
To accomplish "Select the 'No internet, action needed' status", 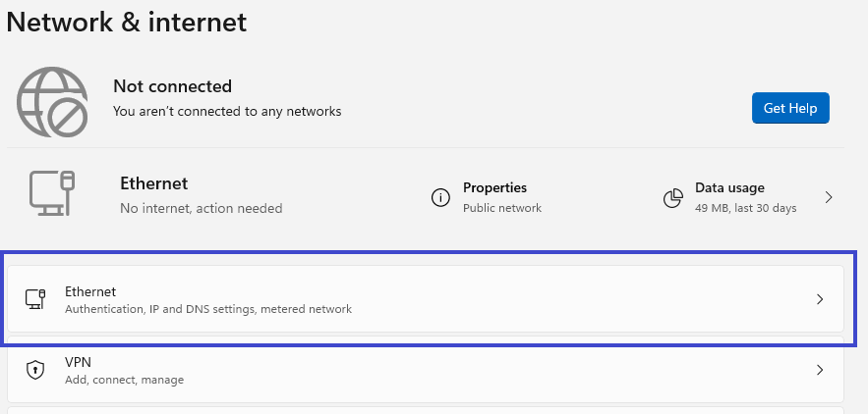I will coord(201,208).
